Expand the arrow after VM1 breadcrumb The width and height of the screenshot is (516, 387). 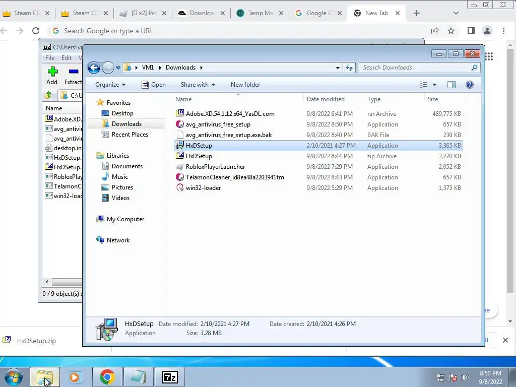point(160,68)
